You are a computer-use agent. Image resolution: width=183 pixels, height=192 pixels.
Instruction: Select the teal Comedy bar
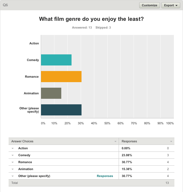[56, 60]
